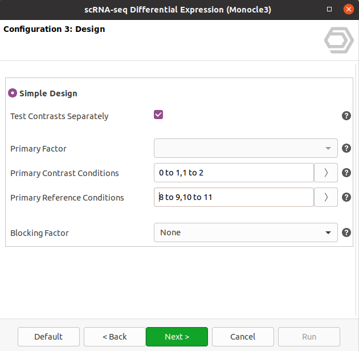Proceed with the green Next button
This screenshot has height=351, width=359.
click(177, 337)
